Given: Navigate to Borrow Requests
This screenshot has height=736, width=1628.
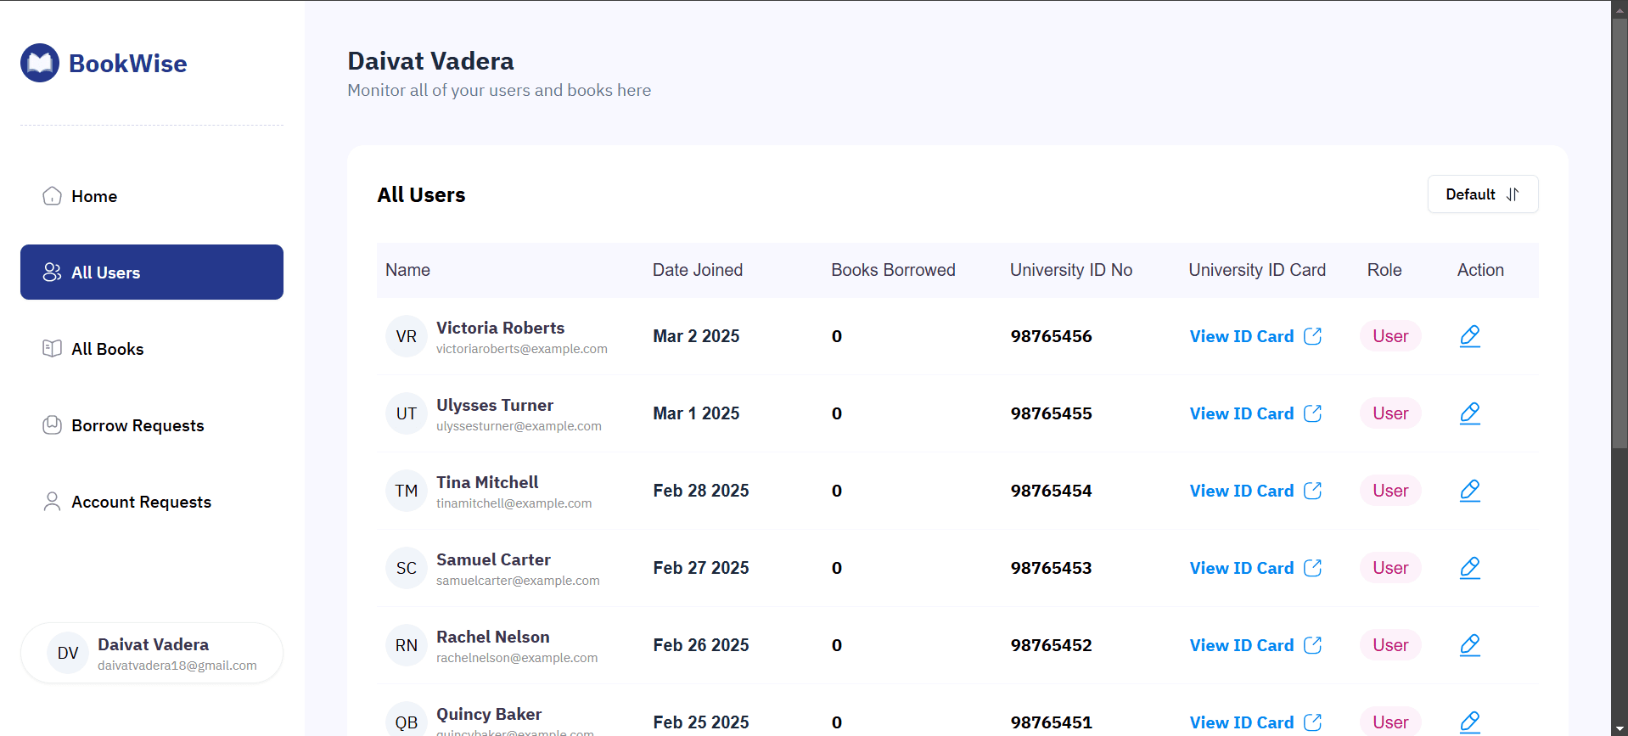Looking at the screenshot, I should tap(138, 425).
